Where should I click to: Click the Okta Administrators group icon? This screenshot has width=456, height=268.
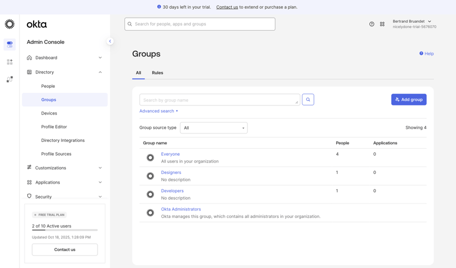tap(150, 213)
